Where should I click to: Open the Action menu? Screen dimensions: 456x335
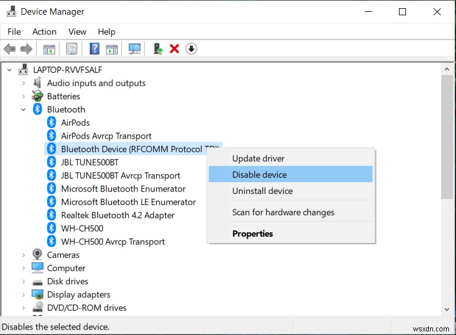click(x=44, y=32)
